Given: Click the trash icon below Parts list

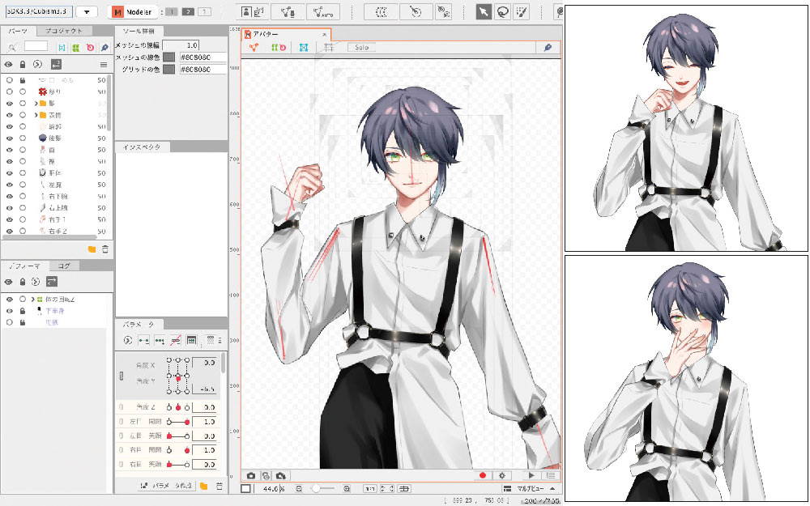Looking at the screenshot, I should 105,249.
